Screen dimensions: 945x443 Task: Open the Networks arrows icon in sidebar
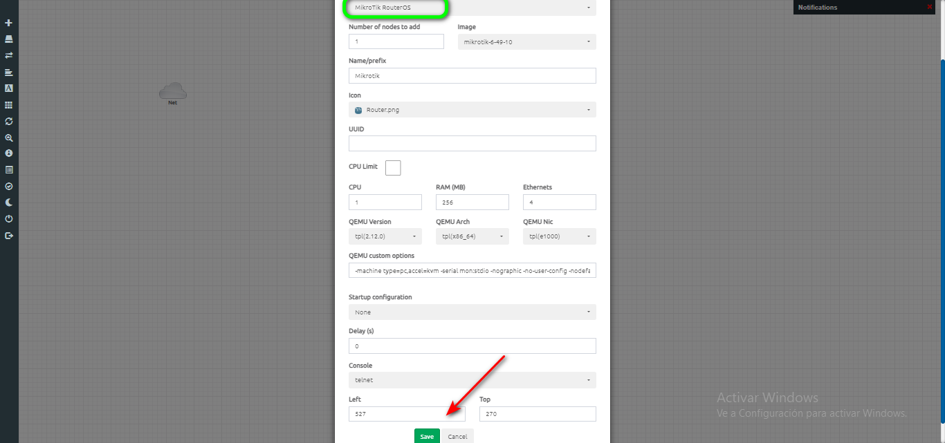click(x=9, y=55)
